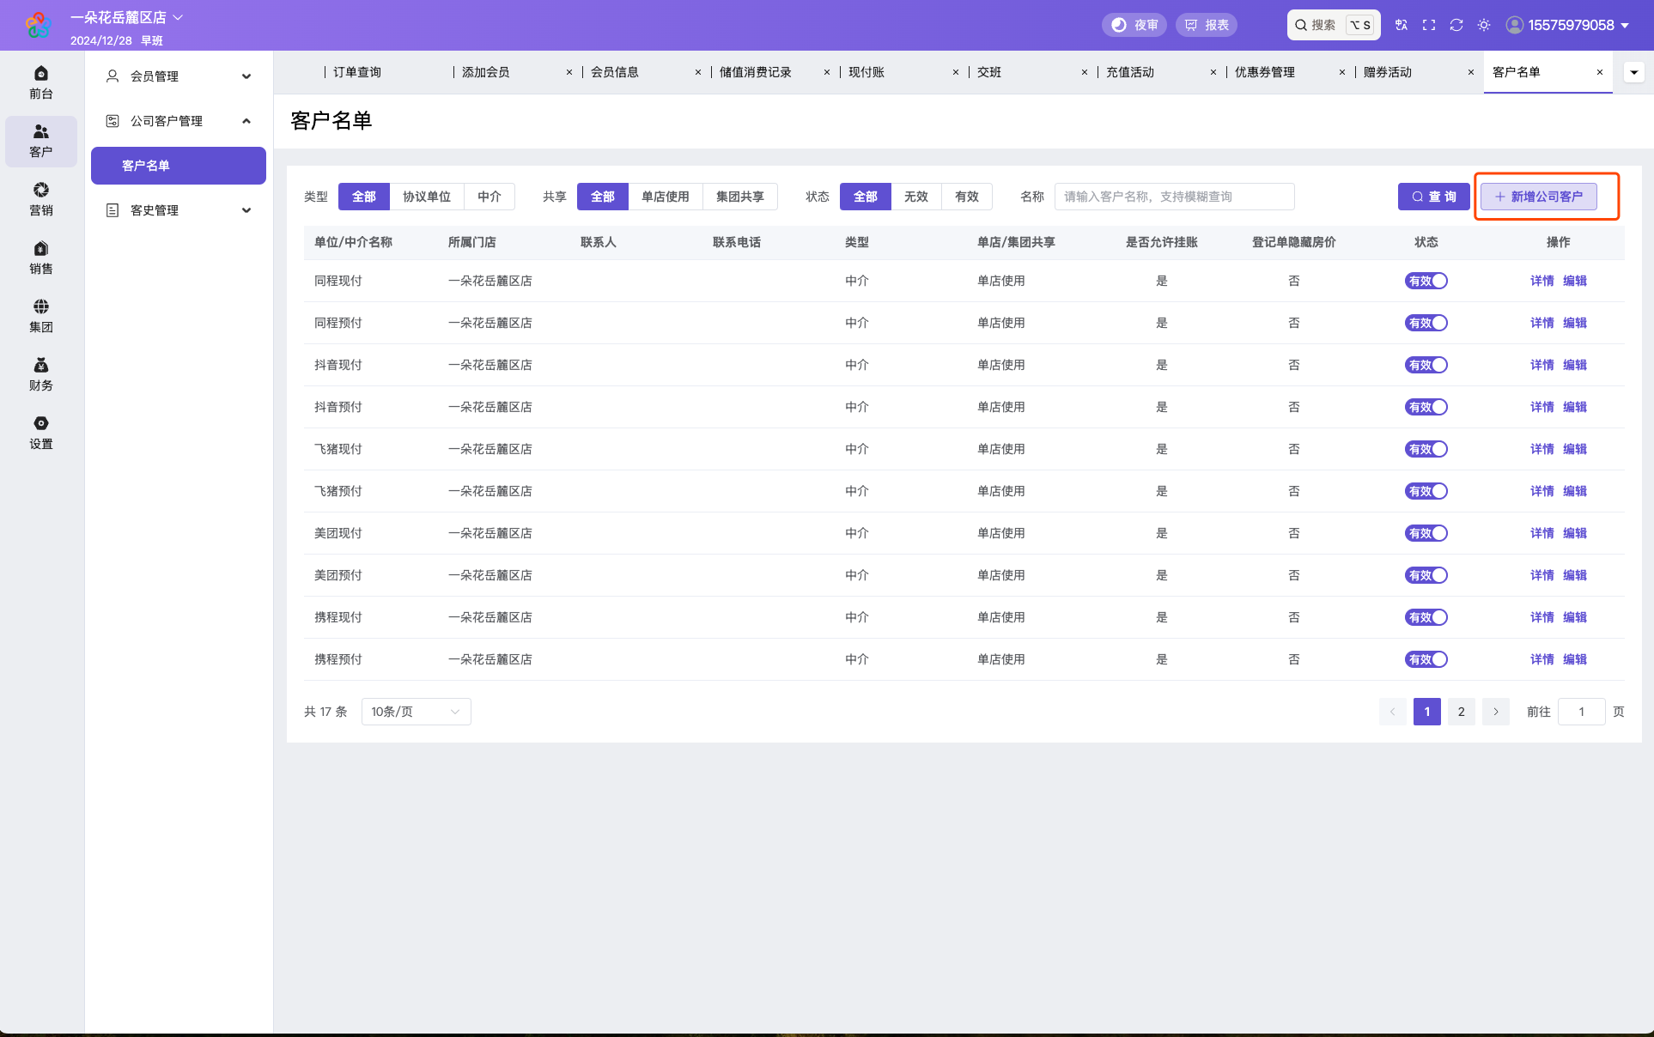1654x1037 pixels.
Task: Close the 现付账 tab
Action: tap(956, 72)
